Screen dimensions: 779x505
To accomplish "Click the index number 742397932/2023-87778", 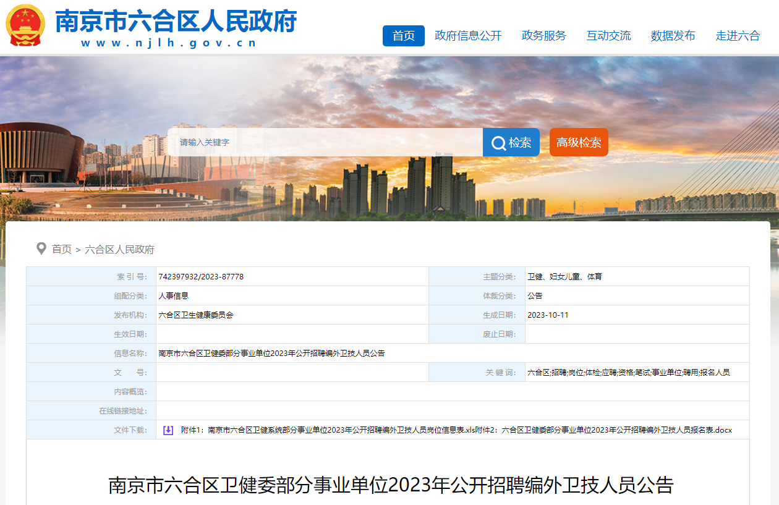I will 201,277.
